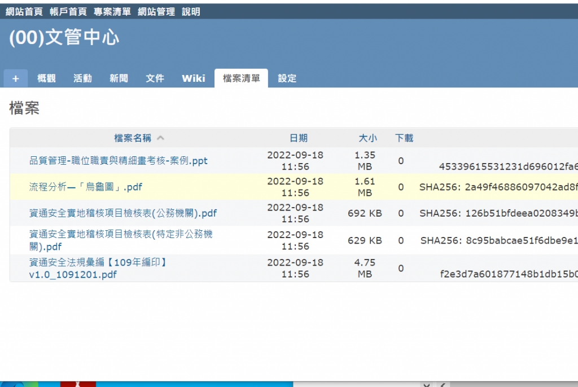Open the 設定 settings tab
This screenshot has height=387, width=578.
coord(287,78)
